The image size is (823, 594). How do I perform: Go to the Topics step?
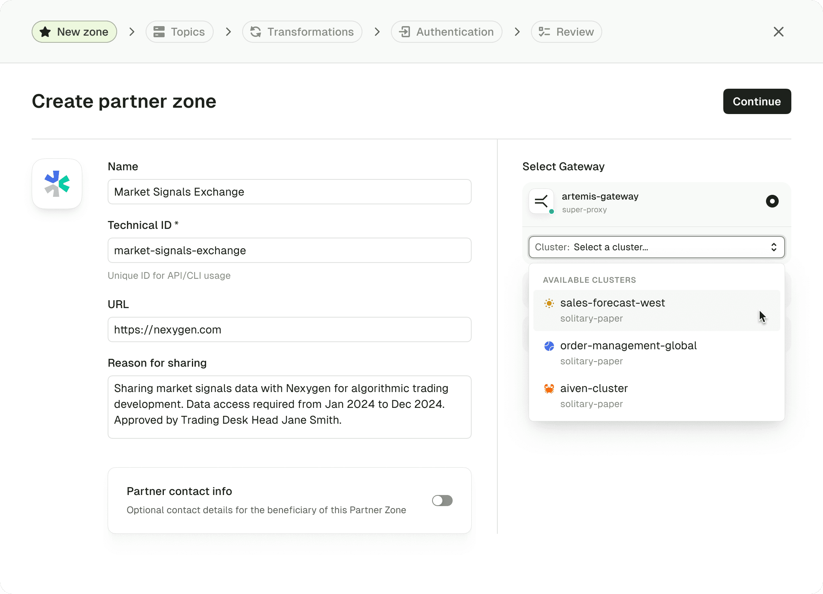point(180,32)
